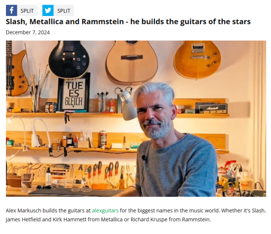Click the bass guitar at photo's left edge
This screenshot has height=234, width=271.
16,68
